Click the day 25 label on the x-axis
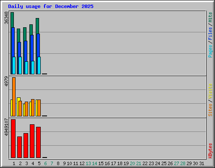Image resolution: width=215 pixels, height=168 pixels. [x=164, y=163]
